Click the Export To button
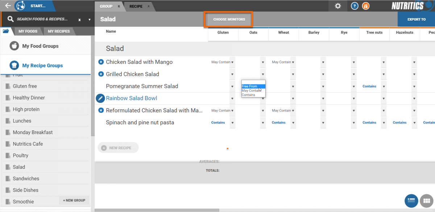 (416, 20)
